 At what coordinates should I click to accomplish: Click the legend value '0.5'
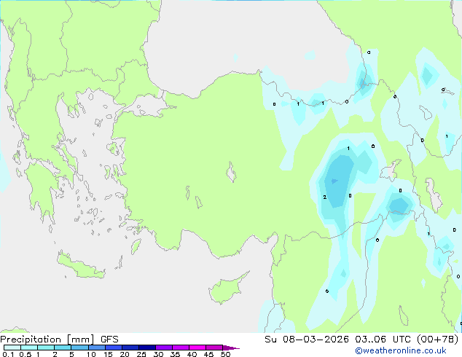[25, 354]
